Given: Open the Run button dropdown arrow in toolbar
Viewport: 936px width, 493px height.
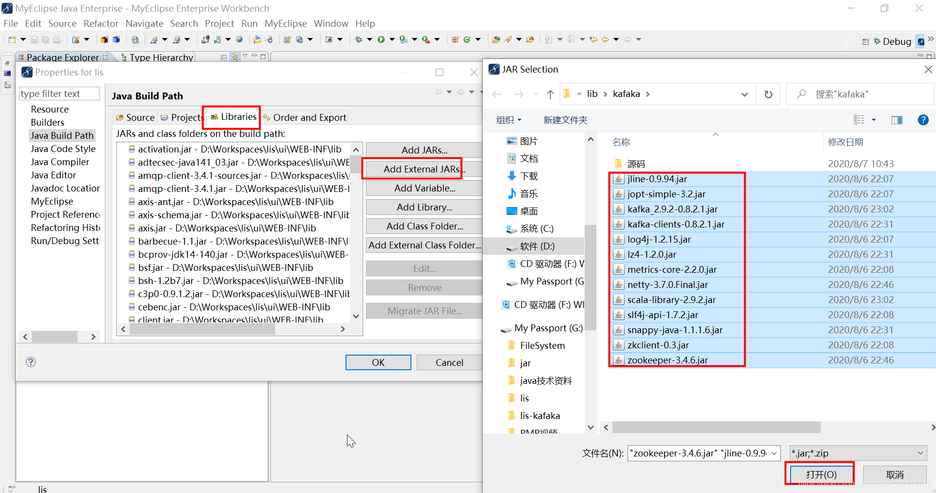Looking at the screenshot, I should (x=391, y=39).
